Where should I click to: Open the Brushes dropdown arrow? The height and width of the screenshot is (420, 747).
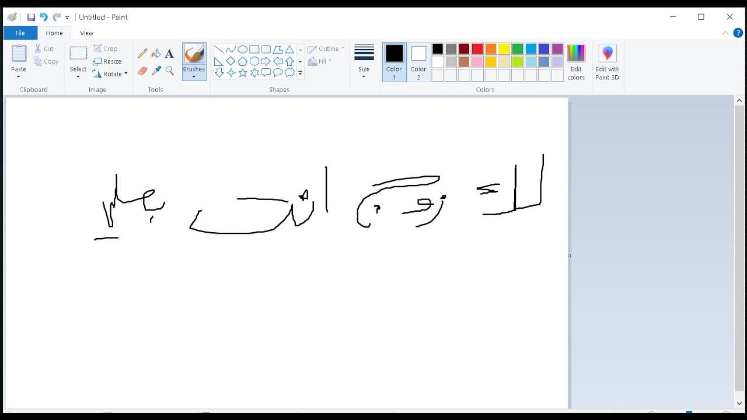tap(194, 76)
